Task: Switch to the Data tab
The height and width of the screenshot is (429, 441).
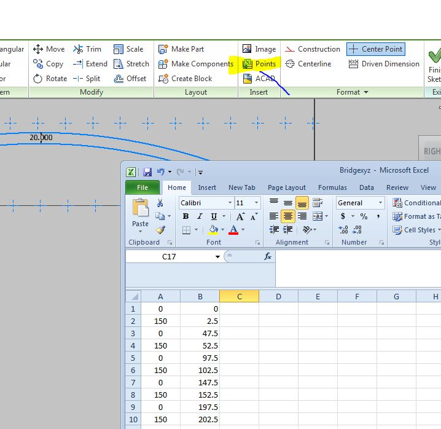Action: (x=367, y=187)
